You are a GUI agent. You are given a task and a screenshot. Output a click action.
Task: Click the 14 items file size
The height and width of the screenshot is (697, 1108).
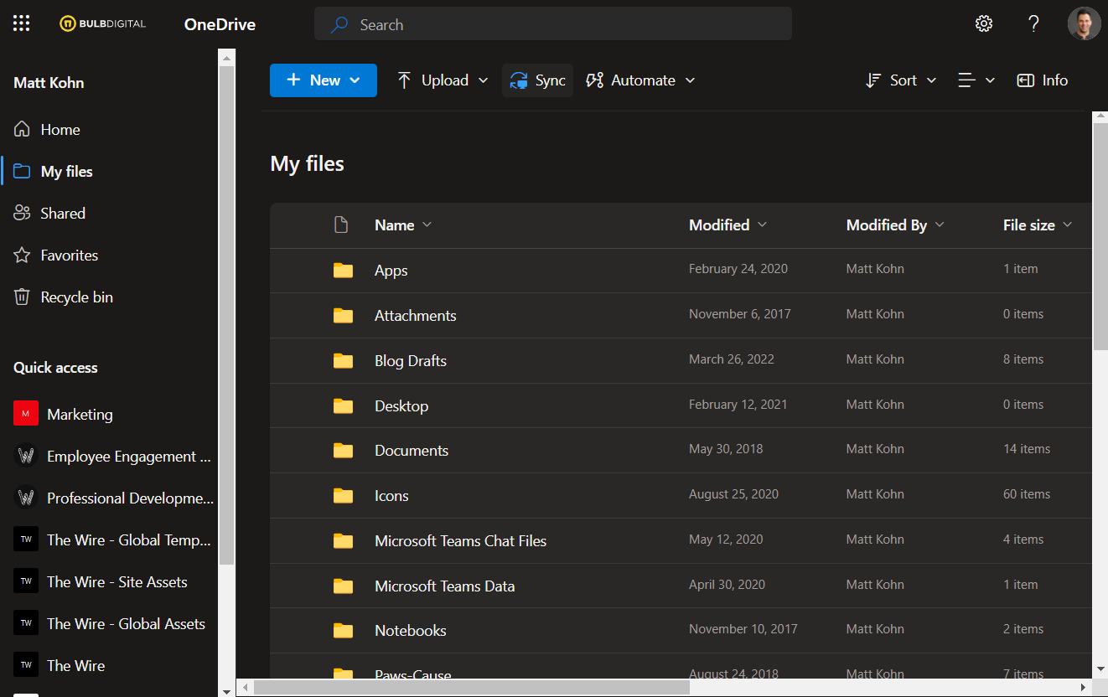(x=1027, y=449)
